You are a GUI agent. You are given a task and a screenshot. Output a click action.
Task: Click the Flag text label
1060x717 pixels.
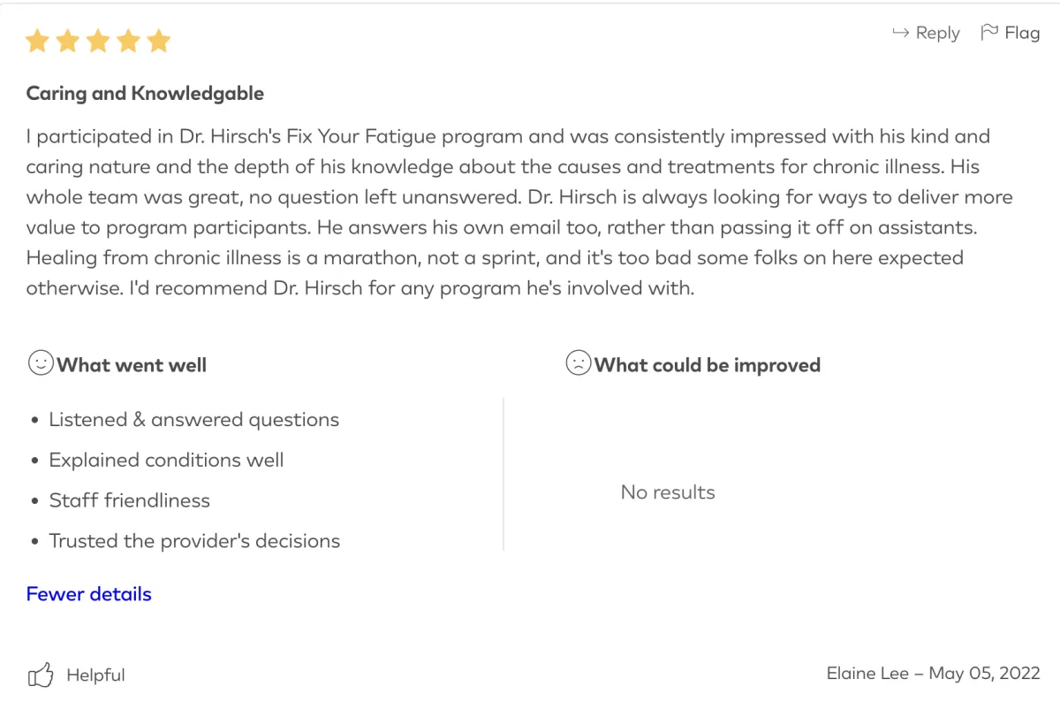click(1022, 33)
